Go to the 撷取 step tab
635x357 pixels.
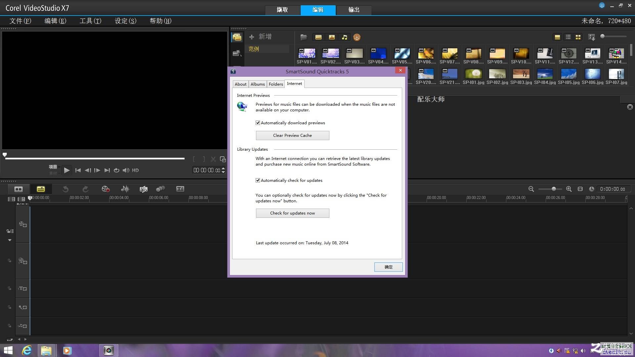click(282, 10)
